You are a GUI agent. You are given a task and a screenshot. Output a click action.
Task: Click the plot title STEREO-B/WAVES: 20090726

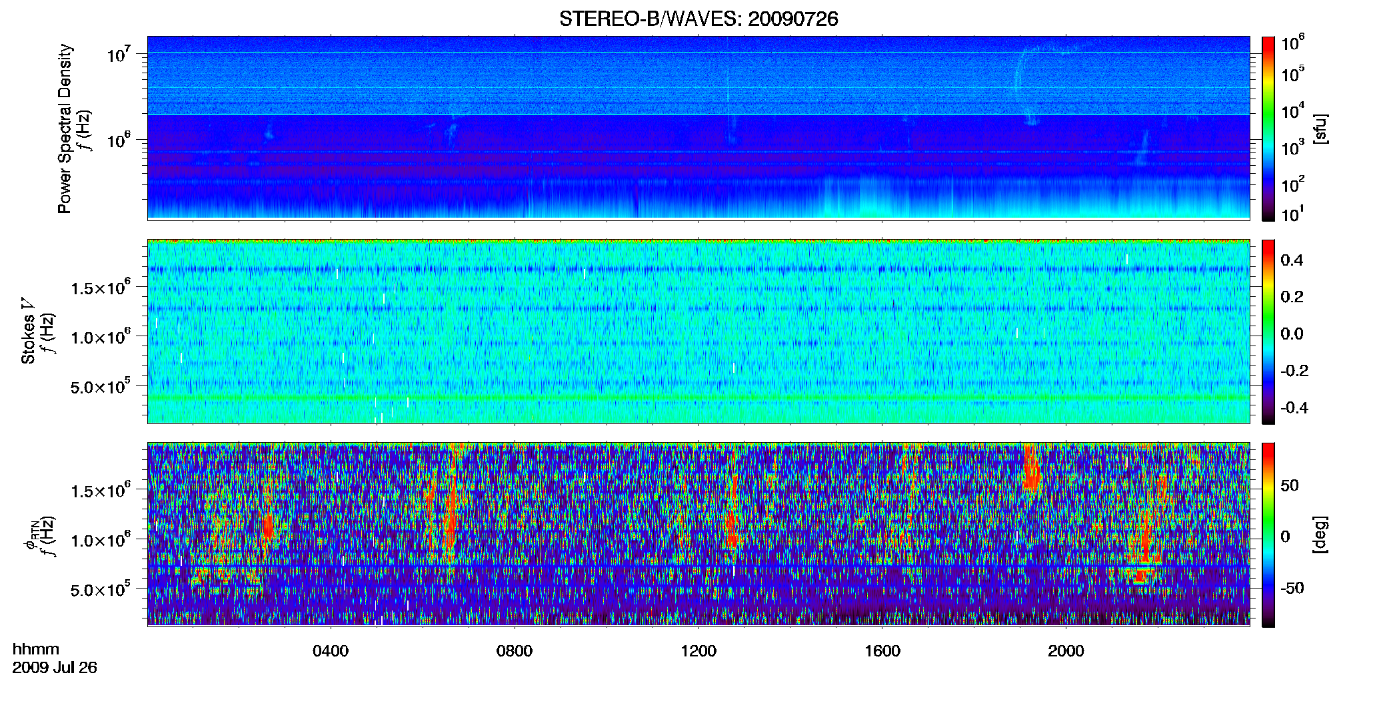tap(698, 19)
